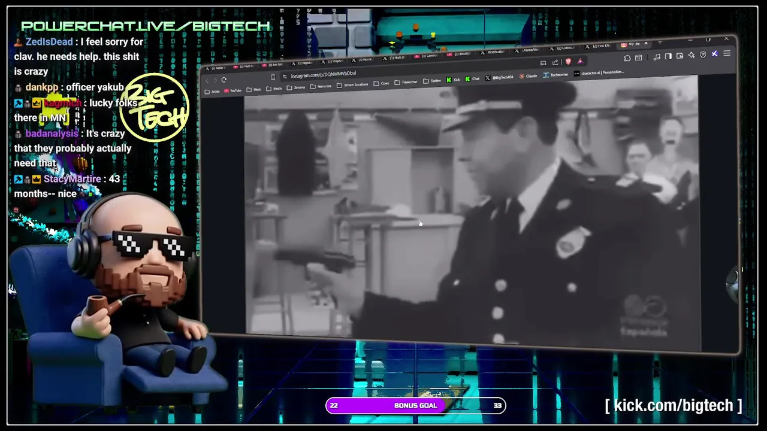This screenshot has width=767, height=431.
Task: Click the POWERCHAT.LIVE/BIGTECH header text
Action: 146,26
